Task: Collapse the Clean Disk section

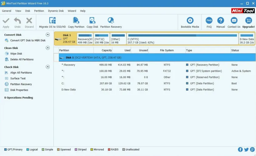Action: (48, 48)
